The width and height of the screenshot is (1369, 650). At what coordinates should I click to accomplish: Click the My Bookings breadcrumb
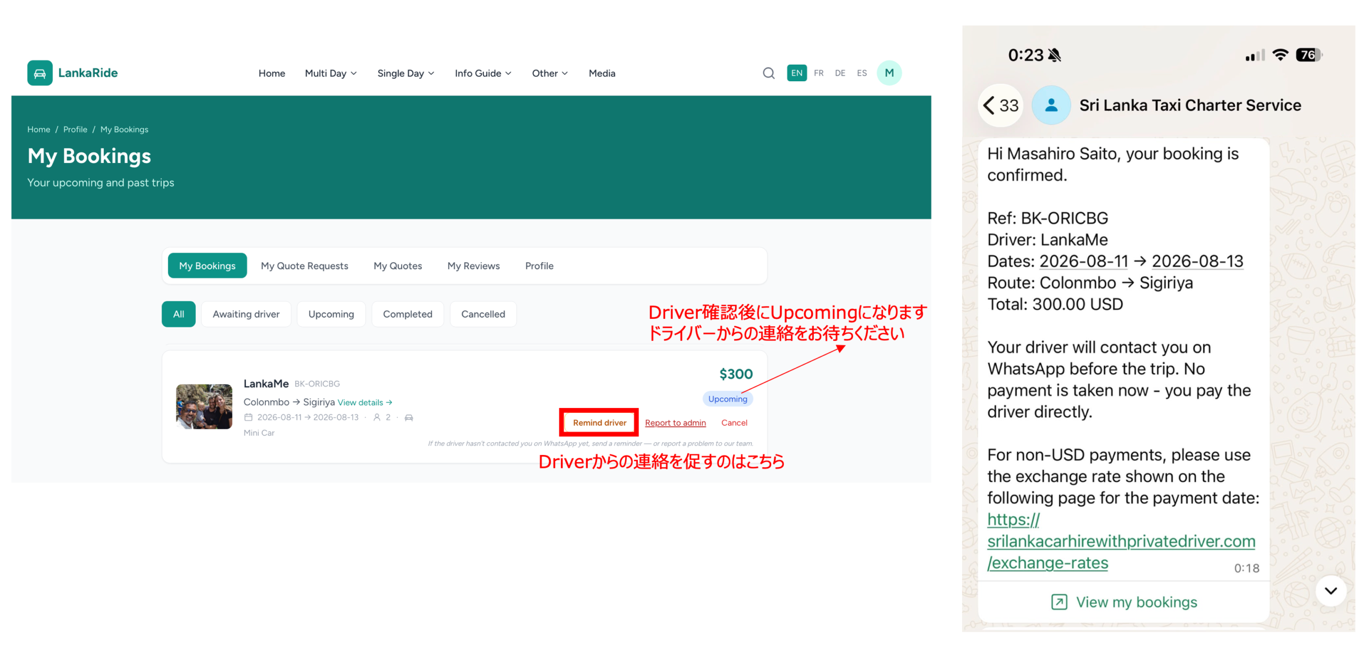click(124, 129)
